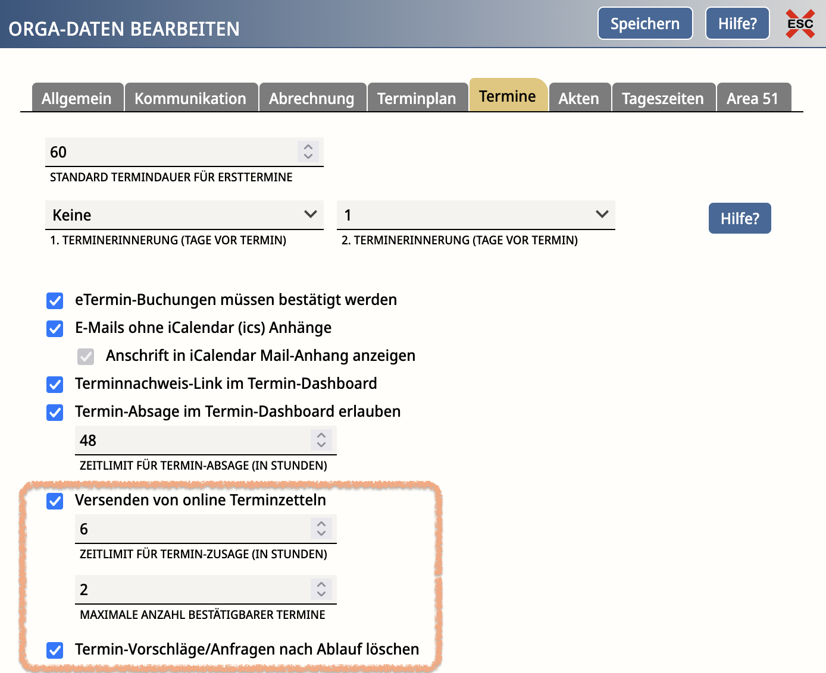Uncheck eTermin-Buchungen müssen bestätigt werden
This screenshot has height=673, width=826.
[x=55, y=300]
